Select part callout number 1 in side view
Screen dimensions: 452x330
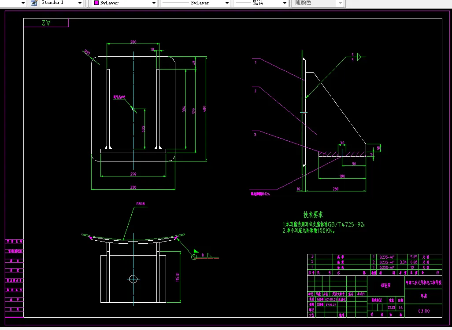tap(256, 62)
